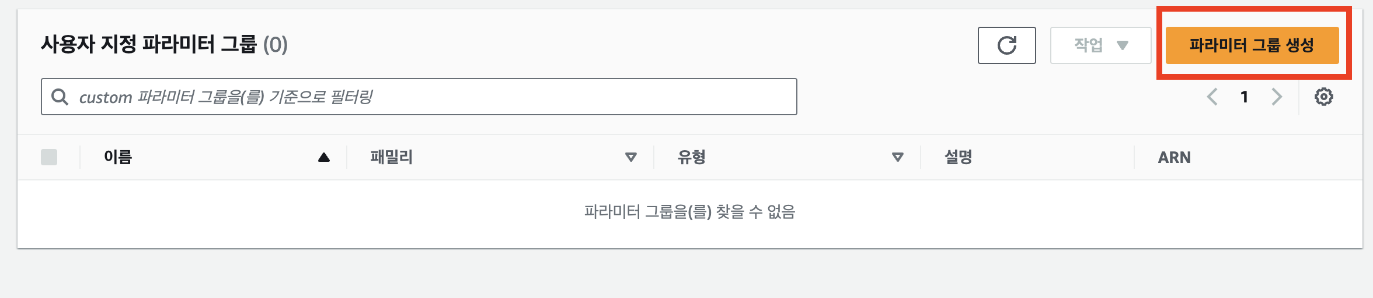Image resolution: width=1373 pixels, height=298 pixels.
Task: Click ascending sort arrow beside 이름
Action: (324, 157)
